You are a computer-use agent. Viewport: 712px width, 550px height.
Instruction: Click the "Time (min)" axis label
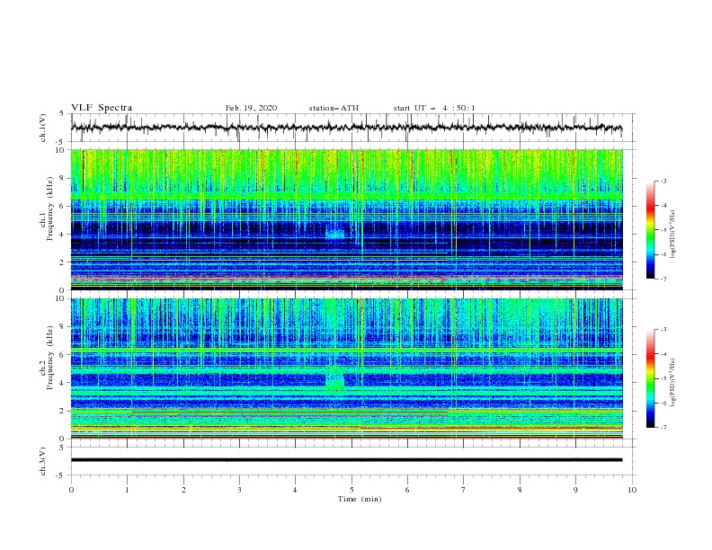coord(360,499)
